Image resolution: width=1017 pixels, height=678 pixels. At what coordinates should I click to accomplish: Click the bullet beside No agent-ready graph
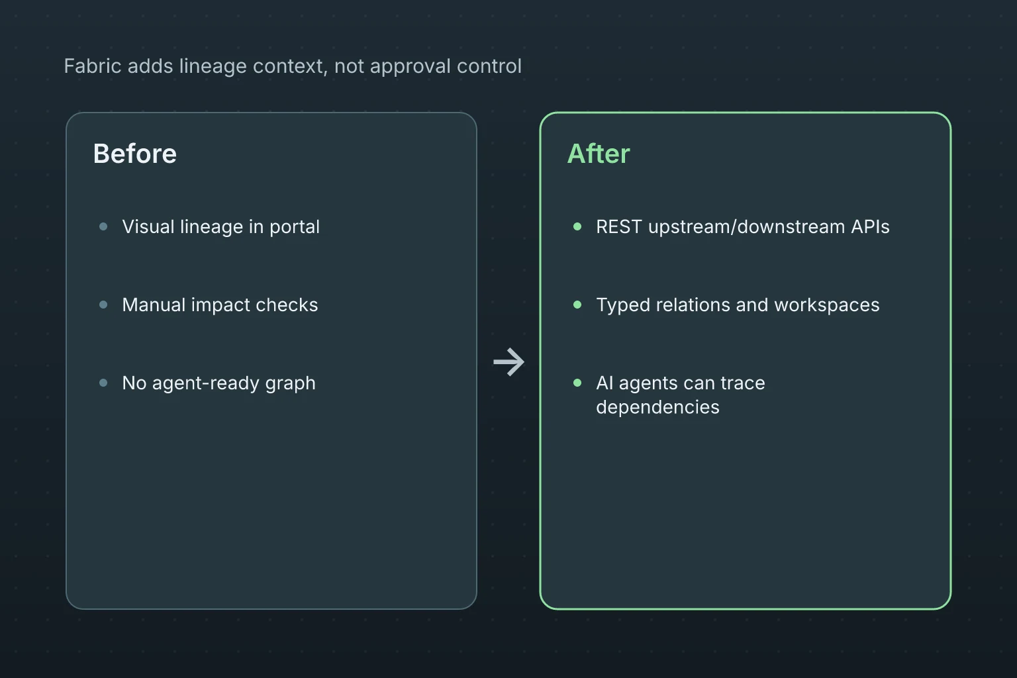[x=103, y=383]
